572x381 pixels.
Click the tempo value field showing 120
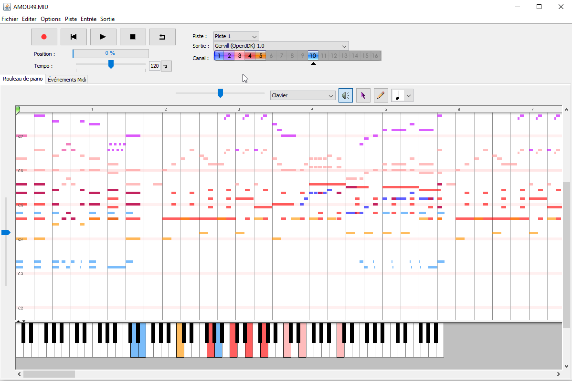(x=154, y=66)
